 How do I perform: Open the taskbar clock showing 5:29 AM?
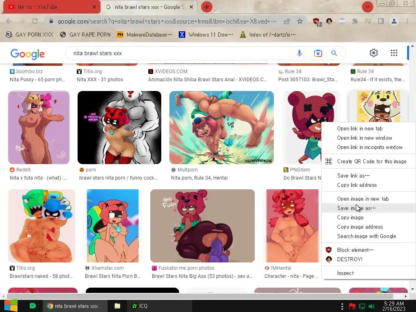[394, 306]
